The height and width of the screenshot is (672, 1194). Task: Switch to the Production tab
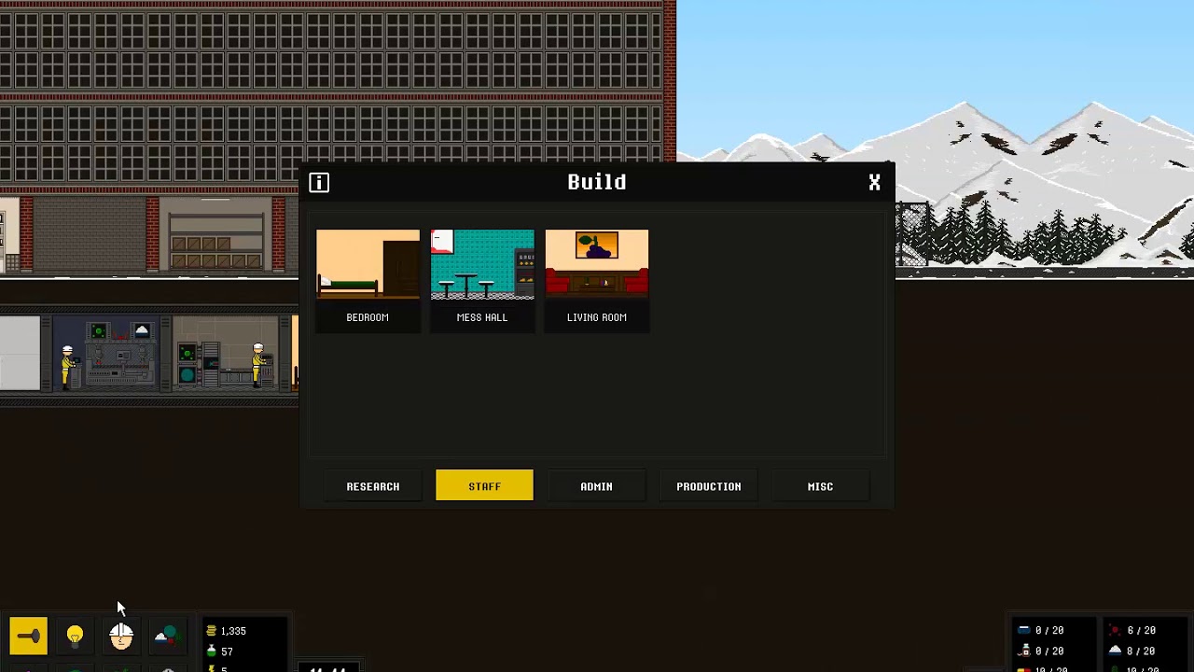coord(709,486)
